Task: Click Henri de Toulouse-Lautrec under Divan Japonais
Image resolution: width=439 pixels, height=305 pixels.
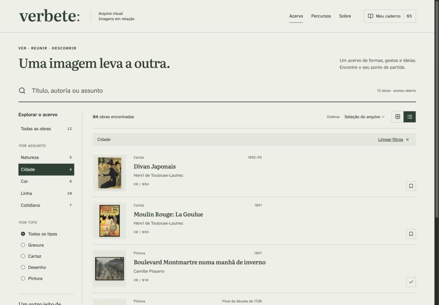Action: [x=158, y=175]
